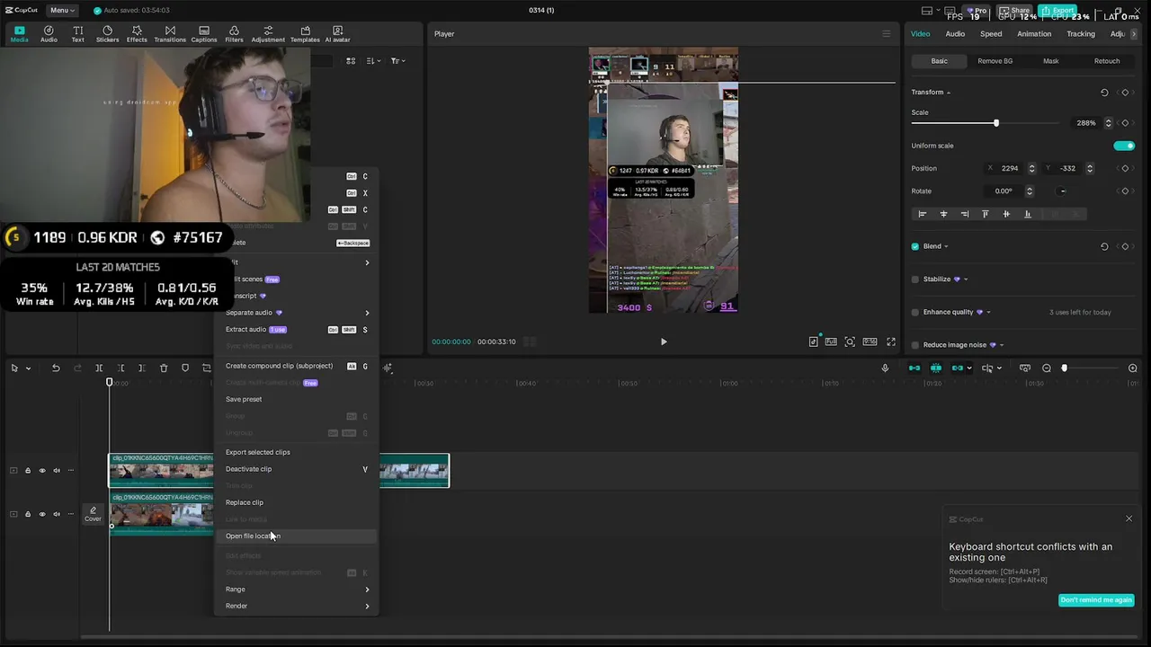The height and width of the screenshot is (647, 1151).
Task: Open the Adjustment panel
Action: (x=268, y=34)
